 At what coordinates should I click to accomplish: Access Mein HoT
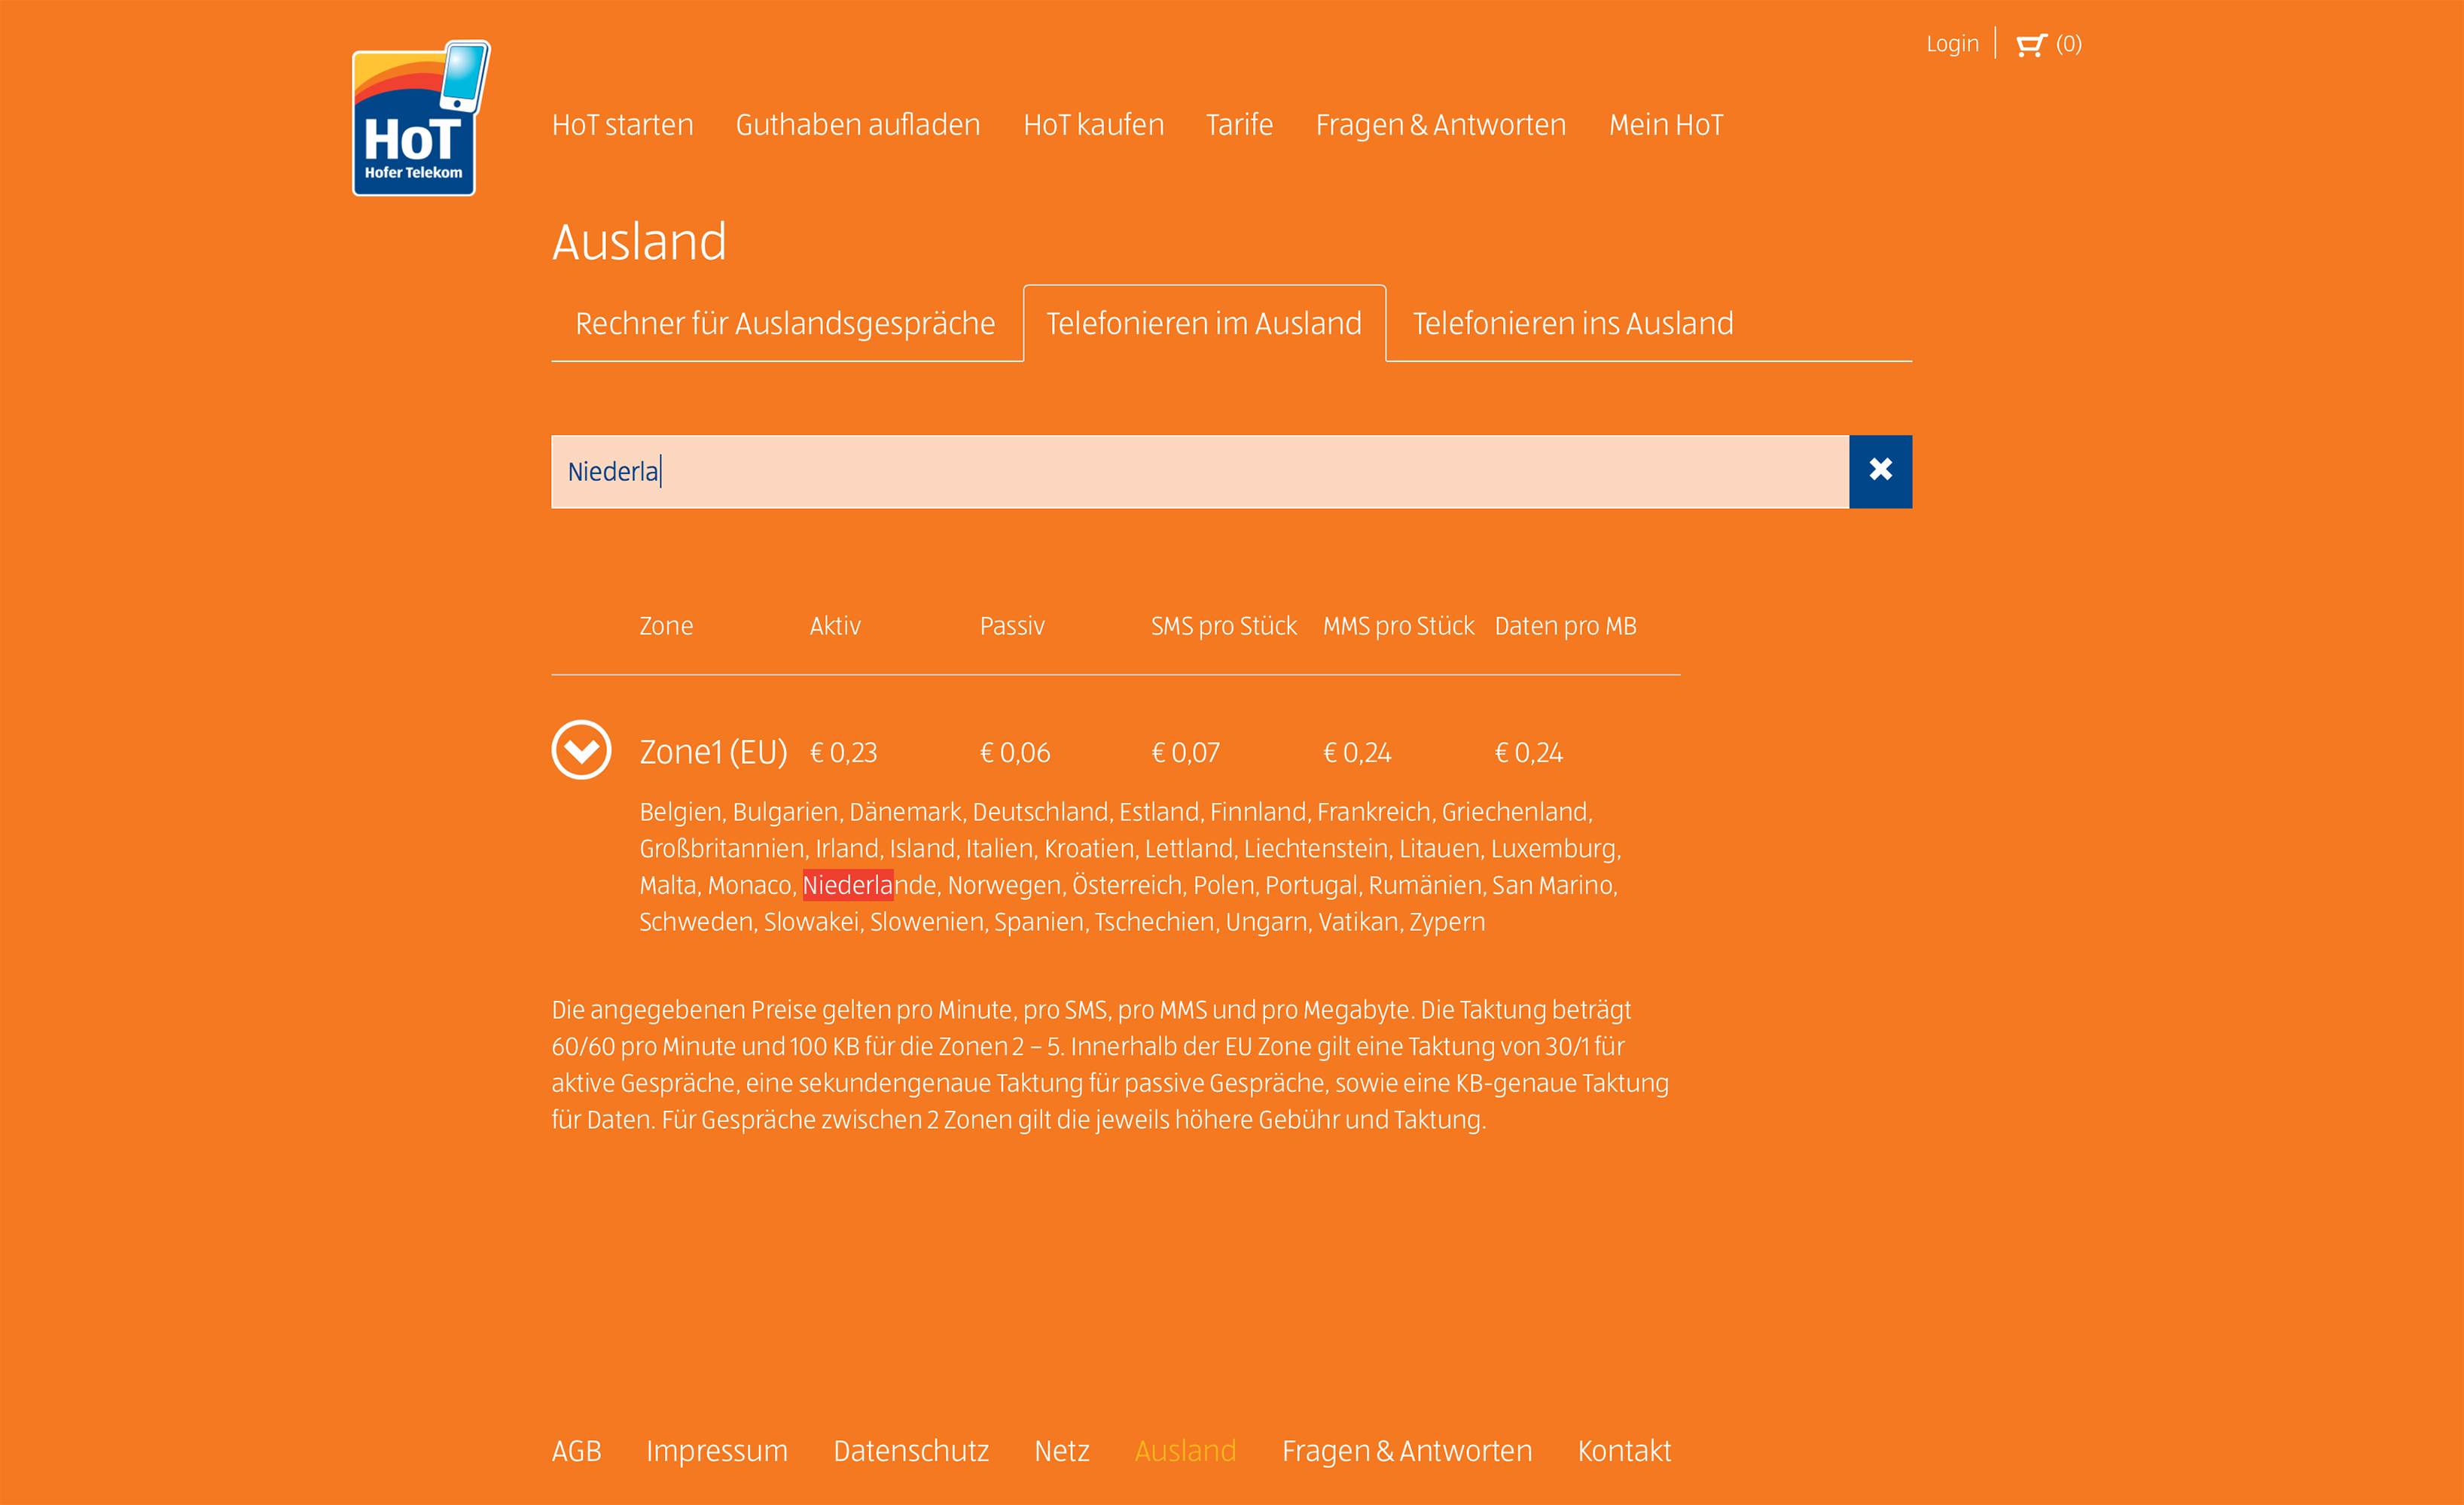1665,124
